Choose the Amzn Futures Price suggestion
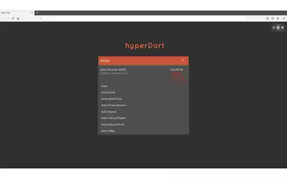This screenshot has width=287, height=179. 143,124
